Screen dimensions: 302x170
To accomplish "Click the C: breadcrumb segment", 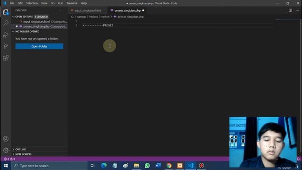I will tap(72, 17).
